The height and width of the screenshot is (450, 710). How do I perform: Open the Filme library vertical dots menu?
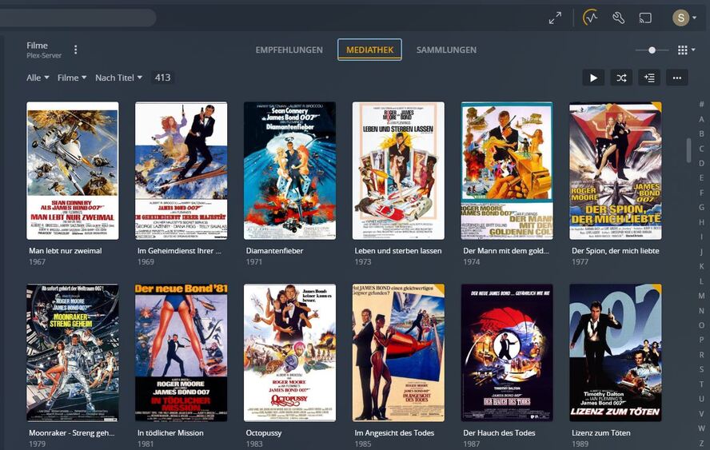click(x=76, y=50)
